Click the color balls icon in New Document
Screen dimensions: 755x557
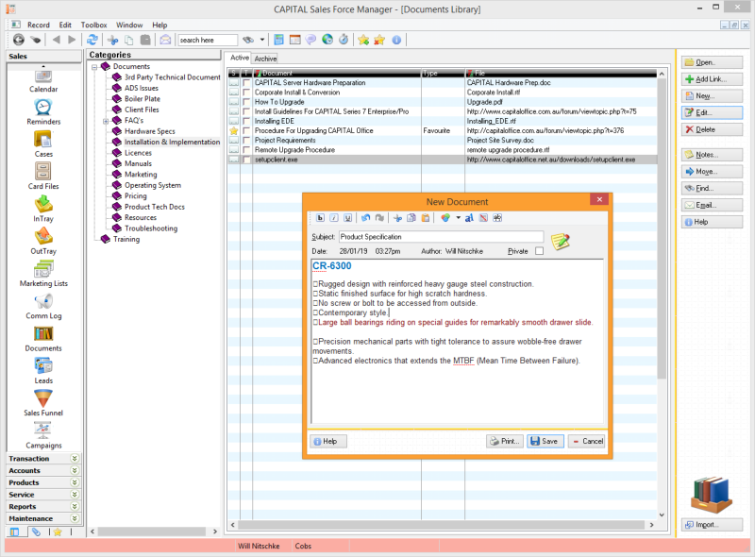coord(445,218)
